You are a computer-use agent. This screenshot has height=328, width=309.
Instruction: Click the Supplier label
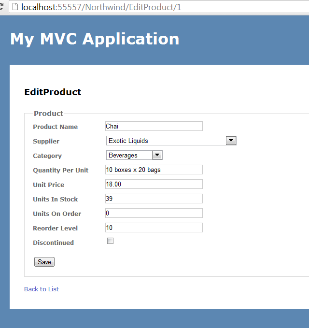click(x=46, y=142)
